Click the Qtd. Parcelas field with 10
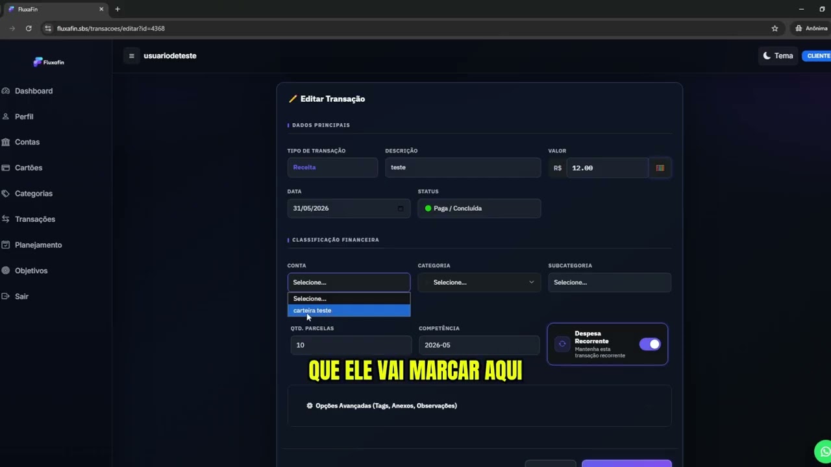The width and height of the screenshot is (831, 467). [x=351, y=345]
